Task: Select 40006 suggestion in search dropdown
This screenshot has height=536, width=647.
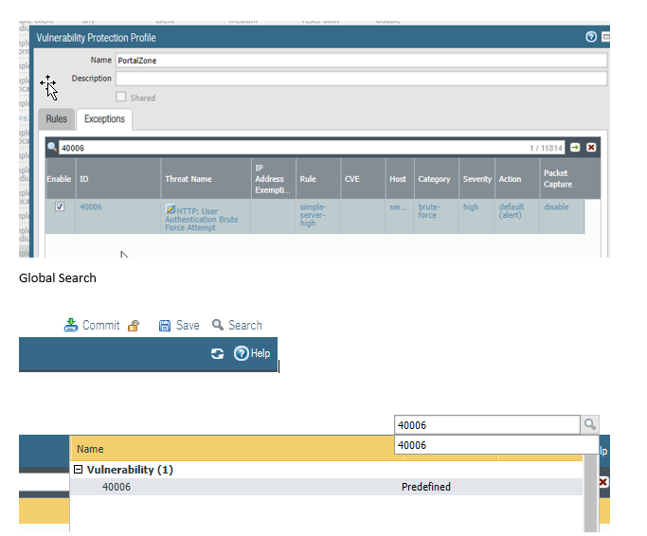Action: pyautogui.click(x=496, y=445)
